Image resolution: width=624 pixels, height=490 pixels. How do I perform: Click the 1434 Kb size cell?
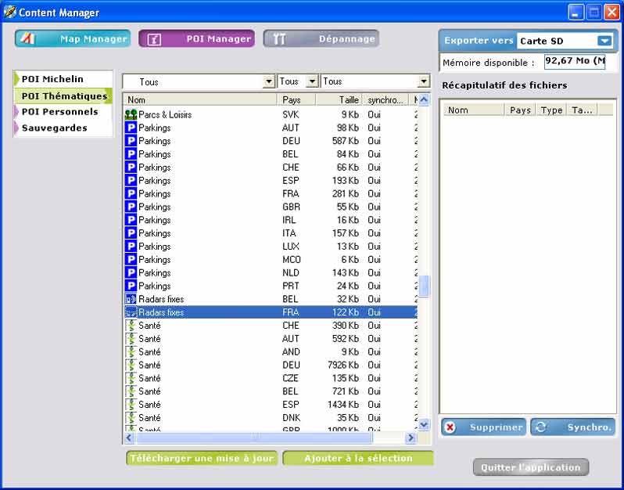coord(343,405)
